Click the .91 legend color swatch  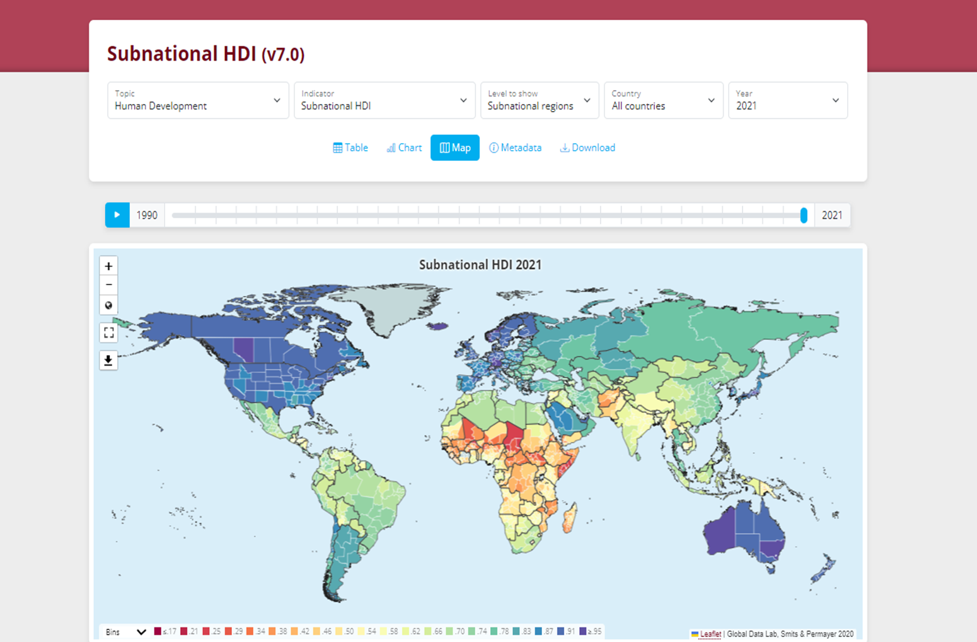561,631
